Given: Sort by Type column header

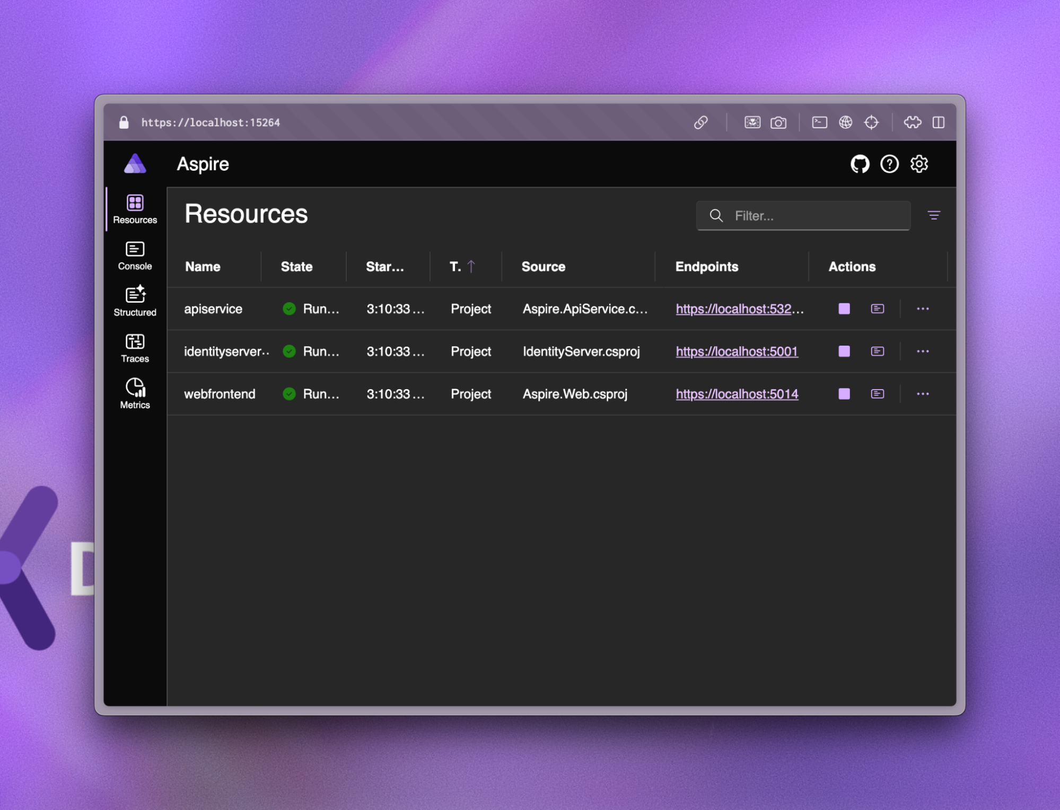Looking at the screenshot, I should pyautogui.click(x=462, y=267).
